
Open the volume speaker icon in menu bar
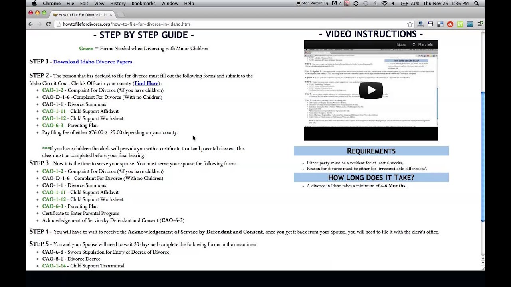(393, 3)
